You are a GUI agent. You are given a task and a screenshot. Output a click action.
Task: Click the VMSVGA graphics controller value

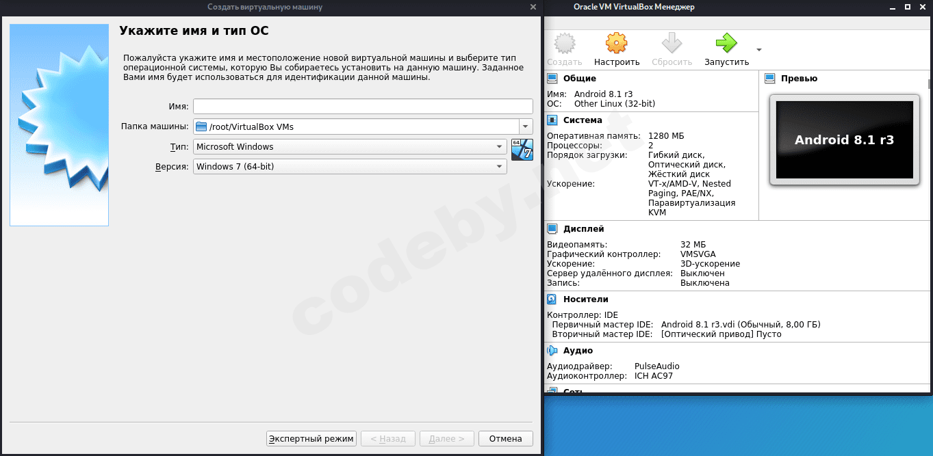[698, 254]
